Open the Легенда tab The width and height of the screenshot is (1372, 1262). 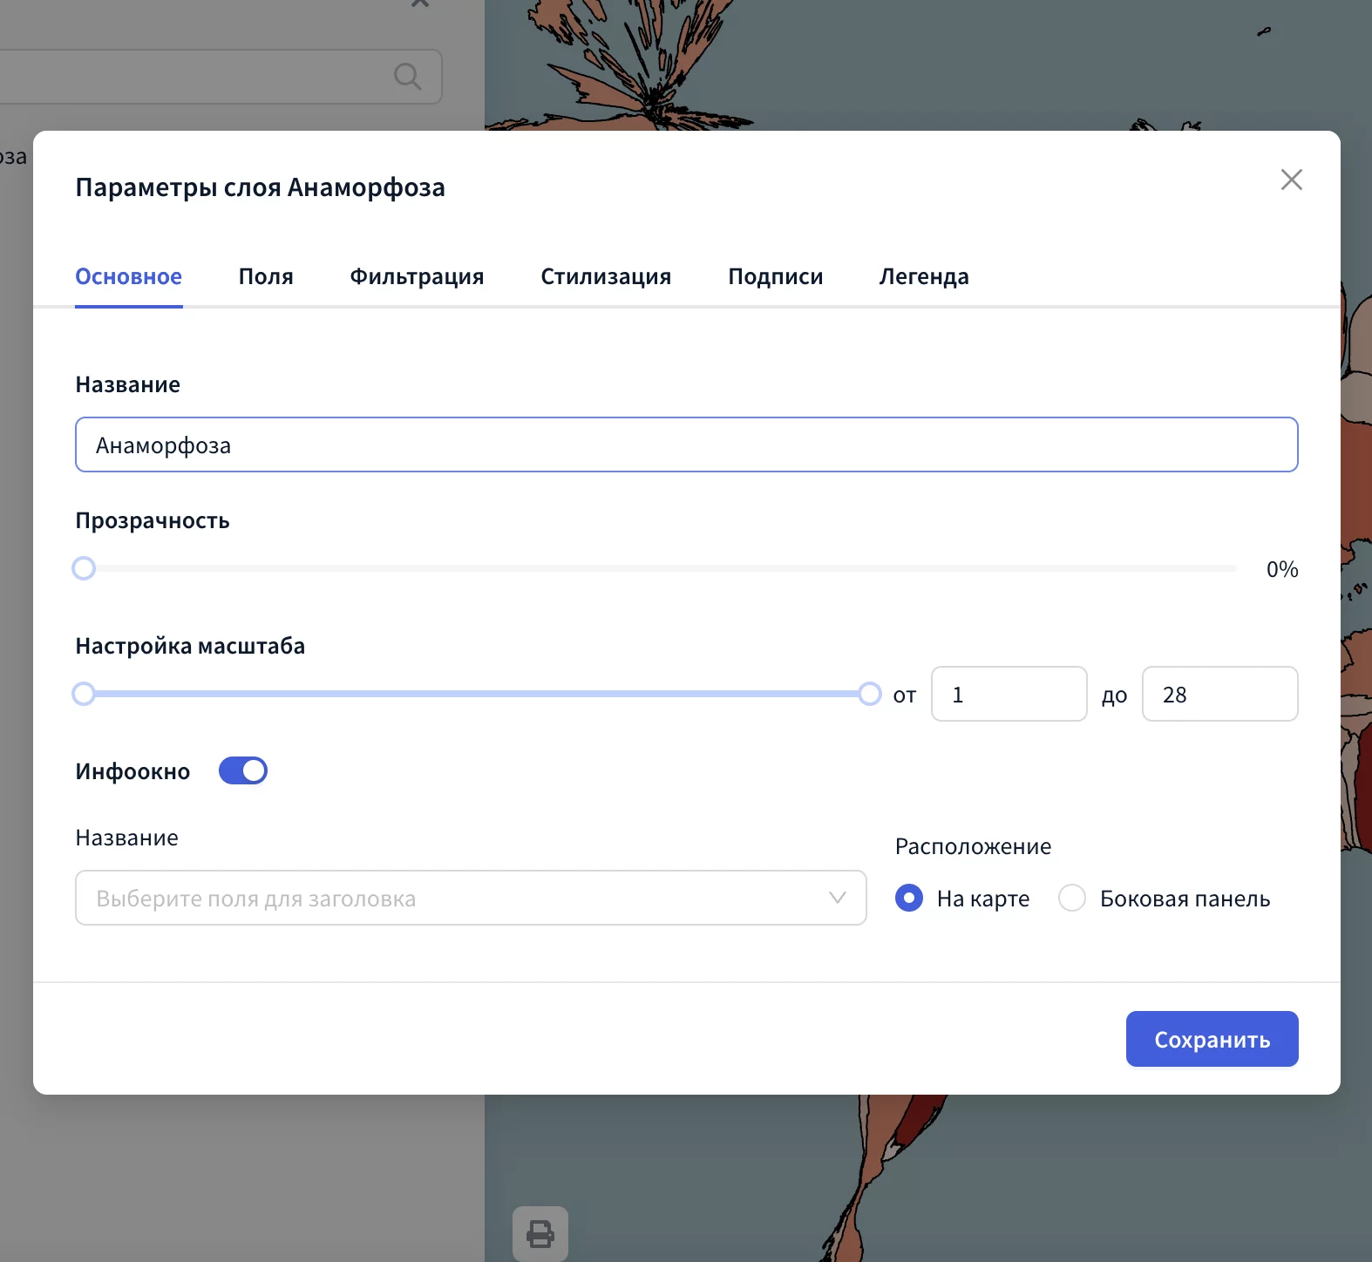924,276
